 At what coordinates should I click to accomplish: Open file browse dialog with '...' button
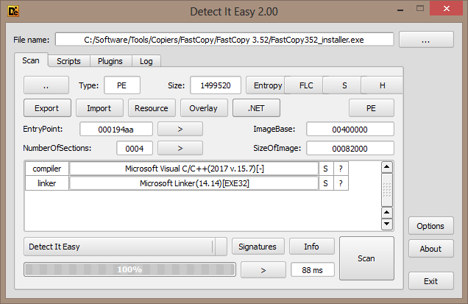426,40
